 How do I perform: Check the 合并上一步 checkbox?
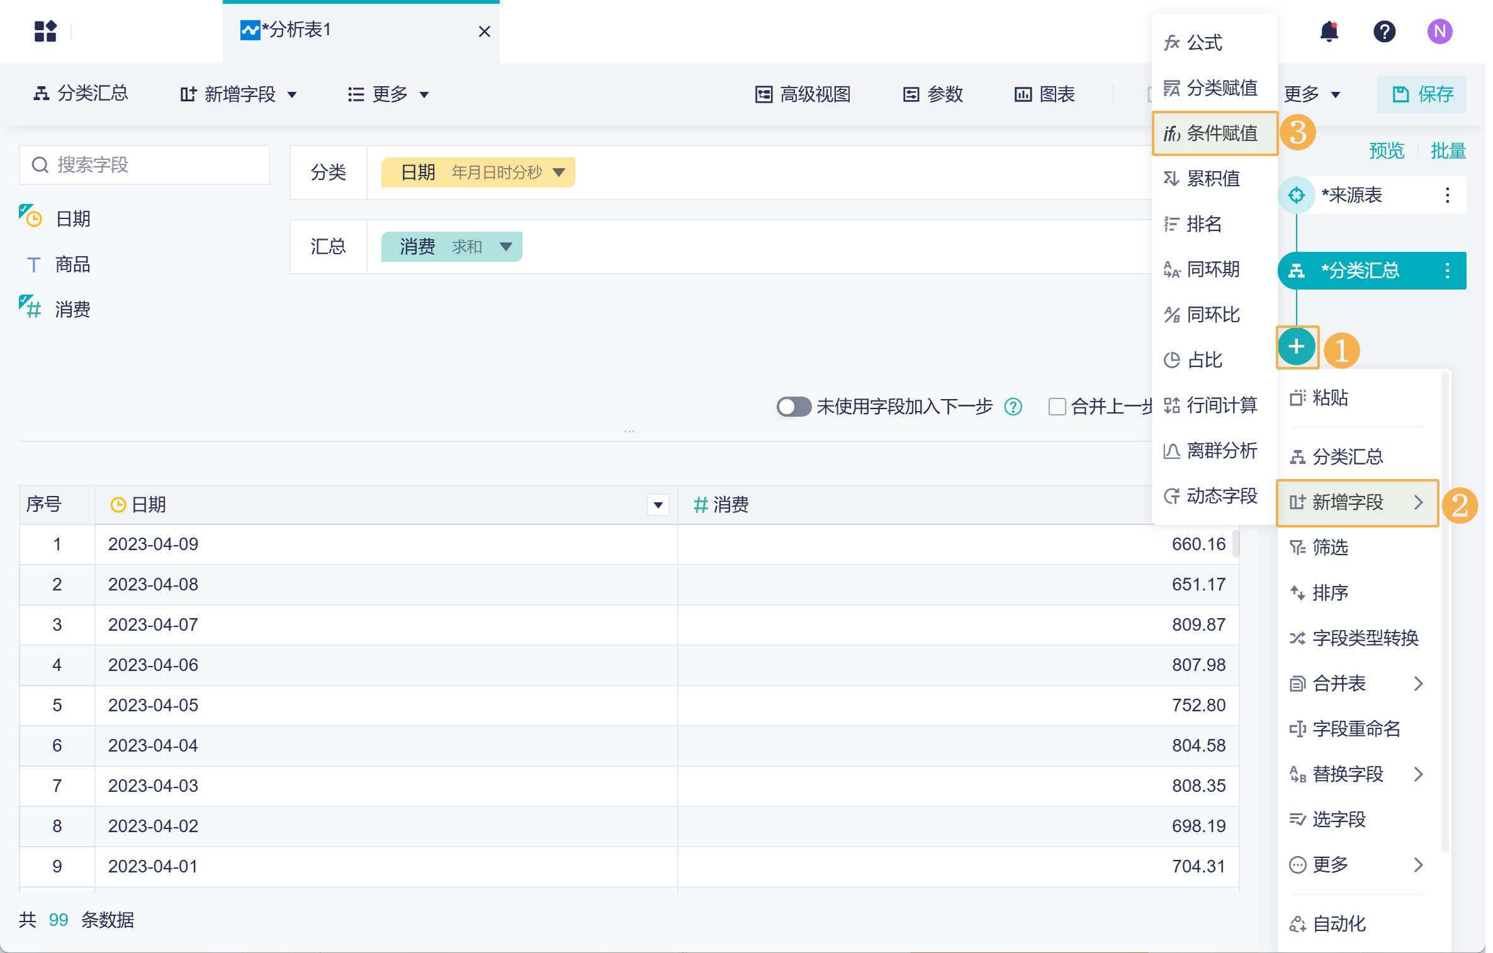point(1057,407)
